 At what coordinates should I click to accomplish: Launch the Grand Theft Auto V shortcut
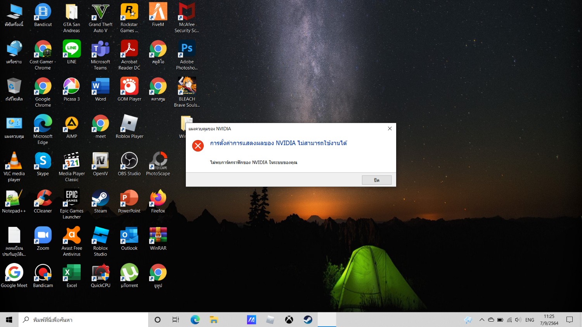100,18
